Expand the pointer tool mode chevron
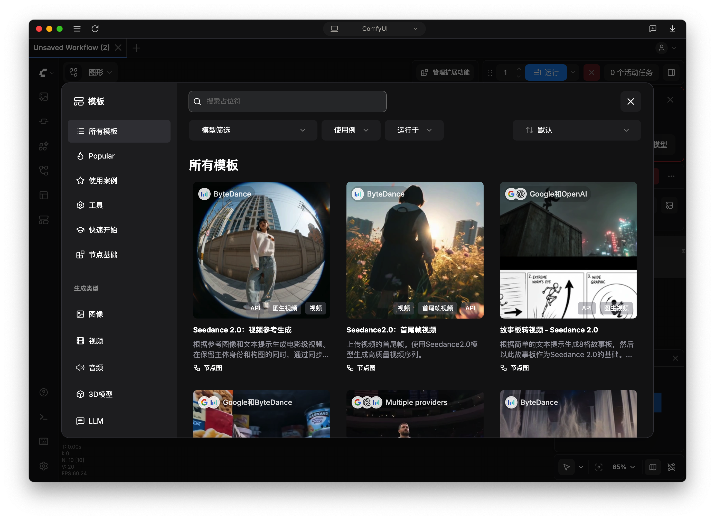The width and height of the screenshot is (715, 520). coord(581,467)
